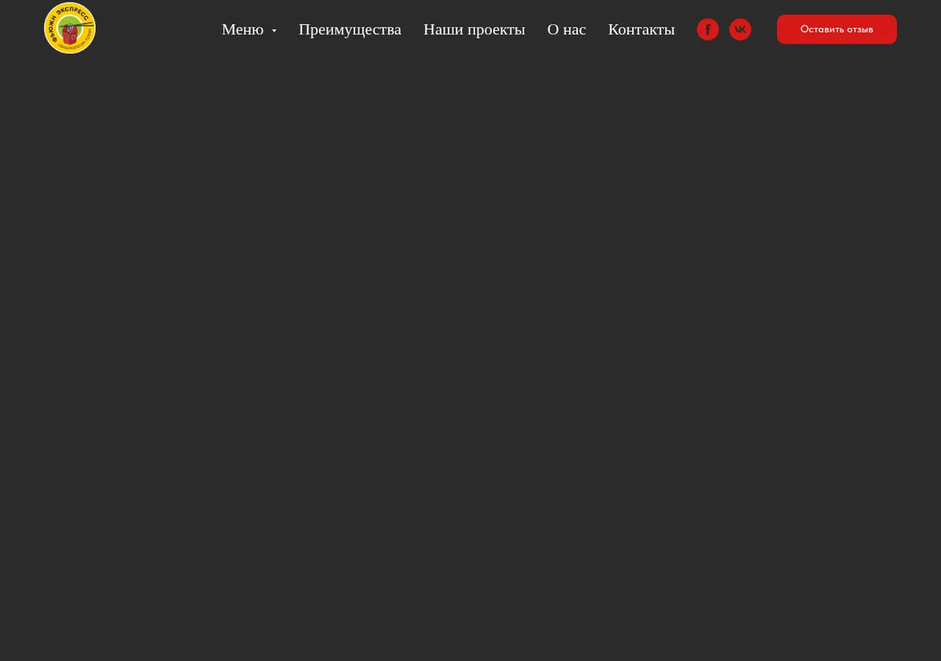Expand the Меню dropdown arrow
Image resolution: width=941 pixels, height=661 pixels.
pyautogui.click(x=274, y=31)
